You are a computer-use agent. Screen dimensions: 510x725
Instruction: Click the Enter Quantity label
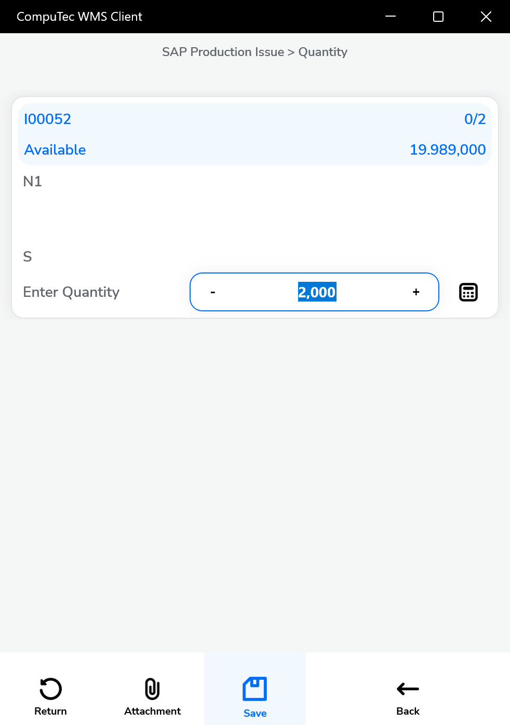(71, 292)
